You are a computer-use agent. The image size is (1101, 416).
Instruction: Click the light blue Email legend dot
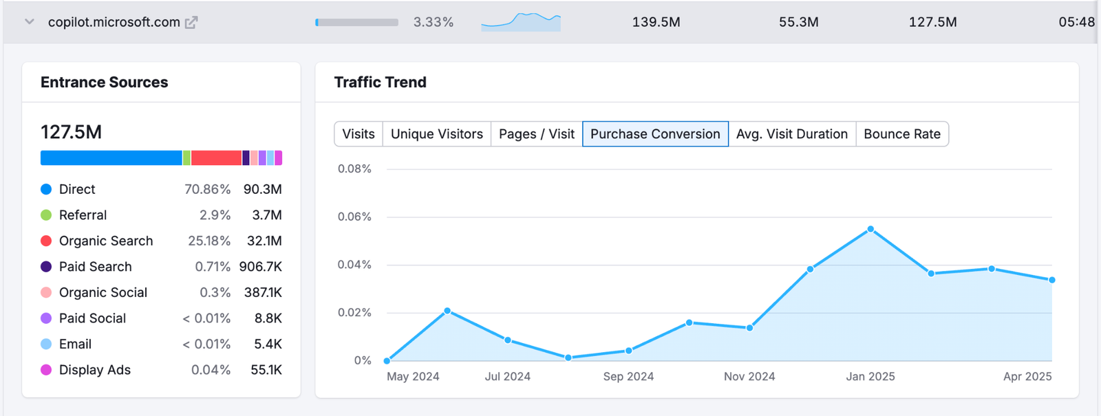tap(46, 344)
